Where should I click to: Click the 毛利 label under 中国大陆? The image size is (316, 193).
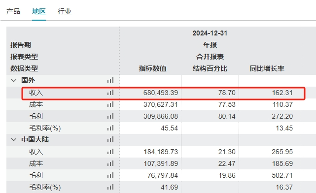click(x=36, y=175)
